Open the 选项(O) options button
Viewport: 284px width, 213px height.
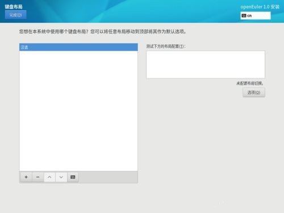click(254, 93)
